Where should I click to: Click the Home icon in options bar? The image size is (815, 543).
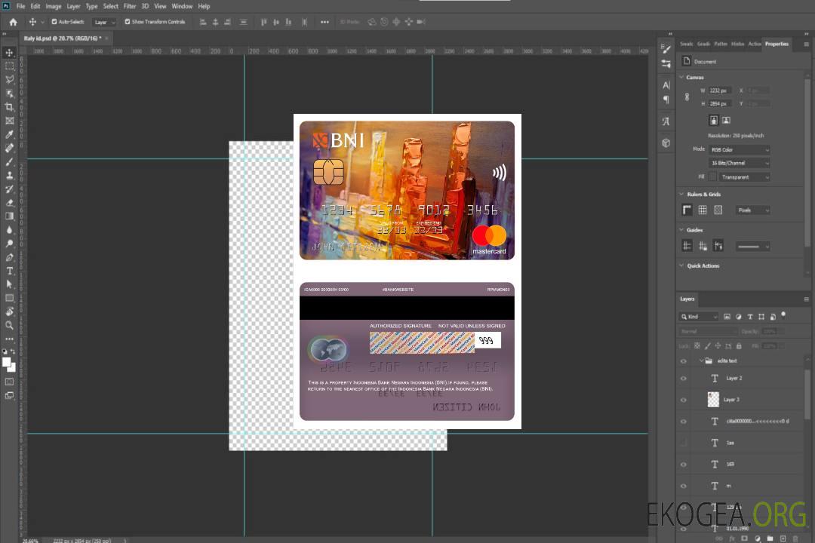pos(13,22)
